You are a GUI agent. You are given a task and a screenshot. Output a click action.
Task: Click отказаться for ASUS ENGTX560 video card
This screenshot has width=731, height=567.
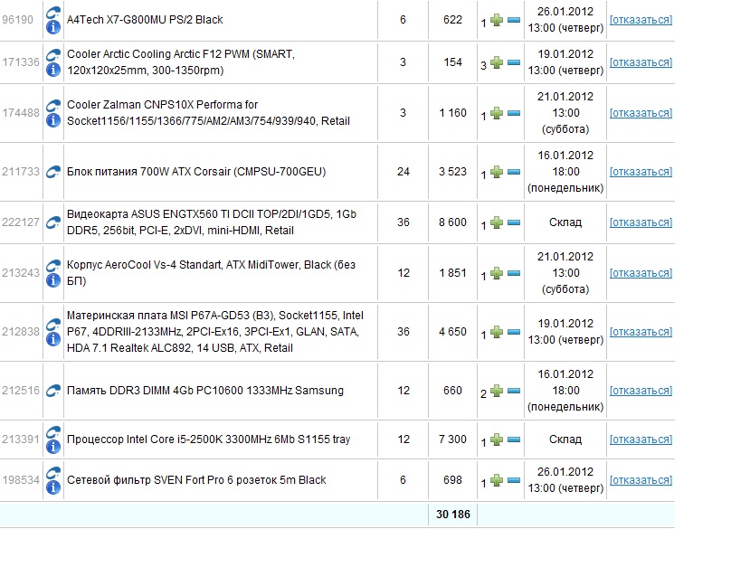coord(641,222)
